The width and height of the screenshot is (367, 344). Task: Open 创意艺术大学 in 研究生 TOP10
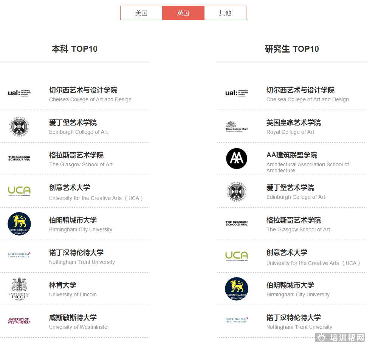287,253
